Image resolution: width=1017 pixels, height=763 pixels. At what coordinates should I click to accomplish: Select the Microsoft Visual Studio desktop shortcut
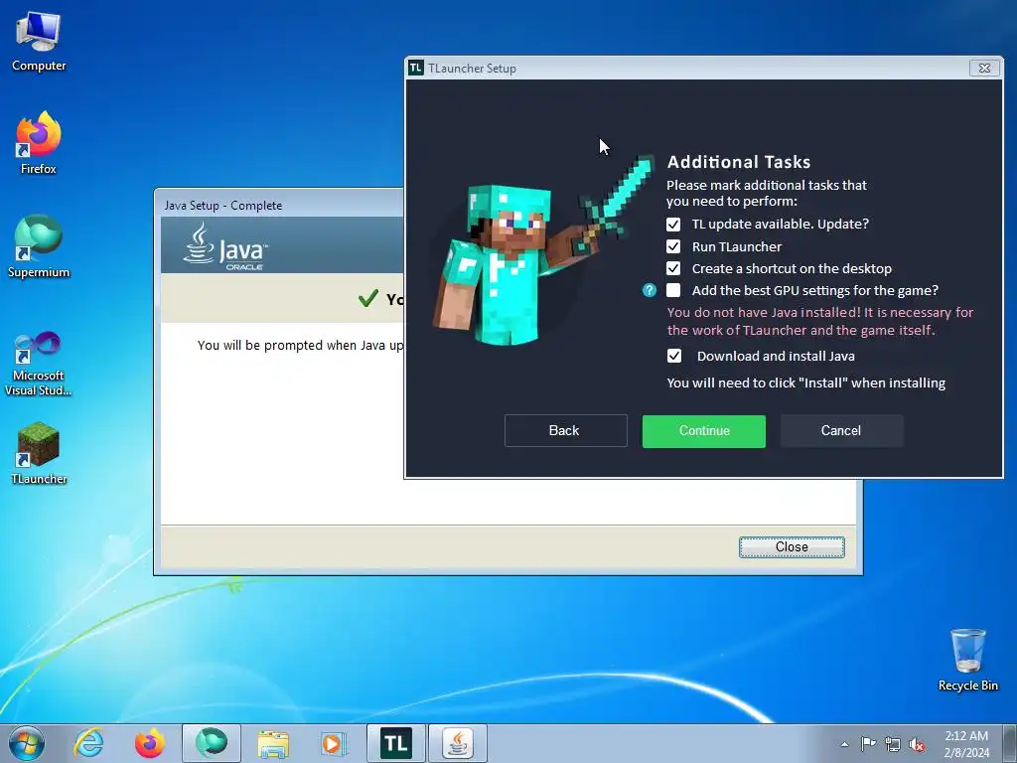pos(39,364)
